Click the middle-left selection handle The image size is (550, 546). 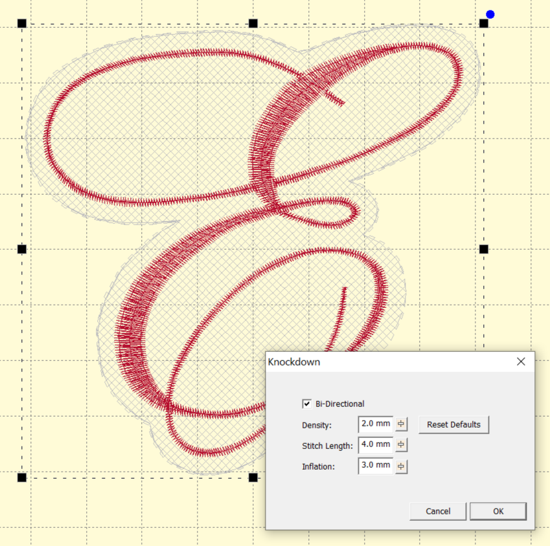[22, 249]
